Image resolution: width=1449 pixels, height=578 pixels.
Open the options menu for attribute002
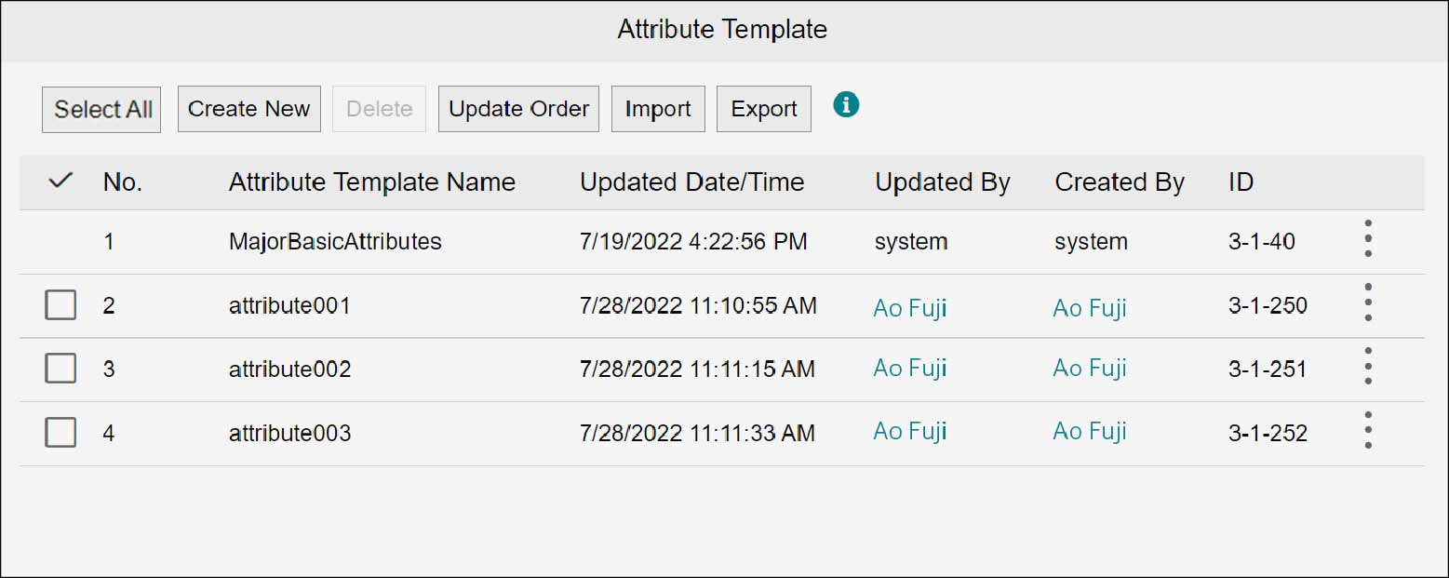[x=1368, y=366]
